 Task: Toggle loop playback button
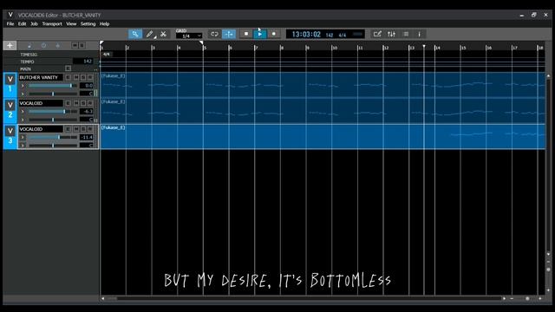pyautogui.click(x=214, y=34)
